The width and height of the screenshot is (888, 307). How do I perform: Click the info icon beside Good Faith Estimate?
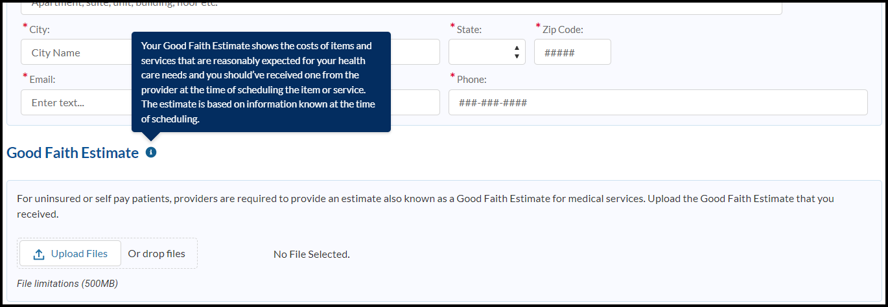pos(151,153)
